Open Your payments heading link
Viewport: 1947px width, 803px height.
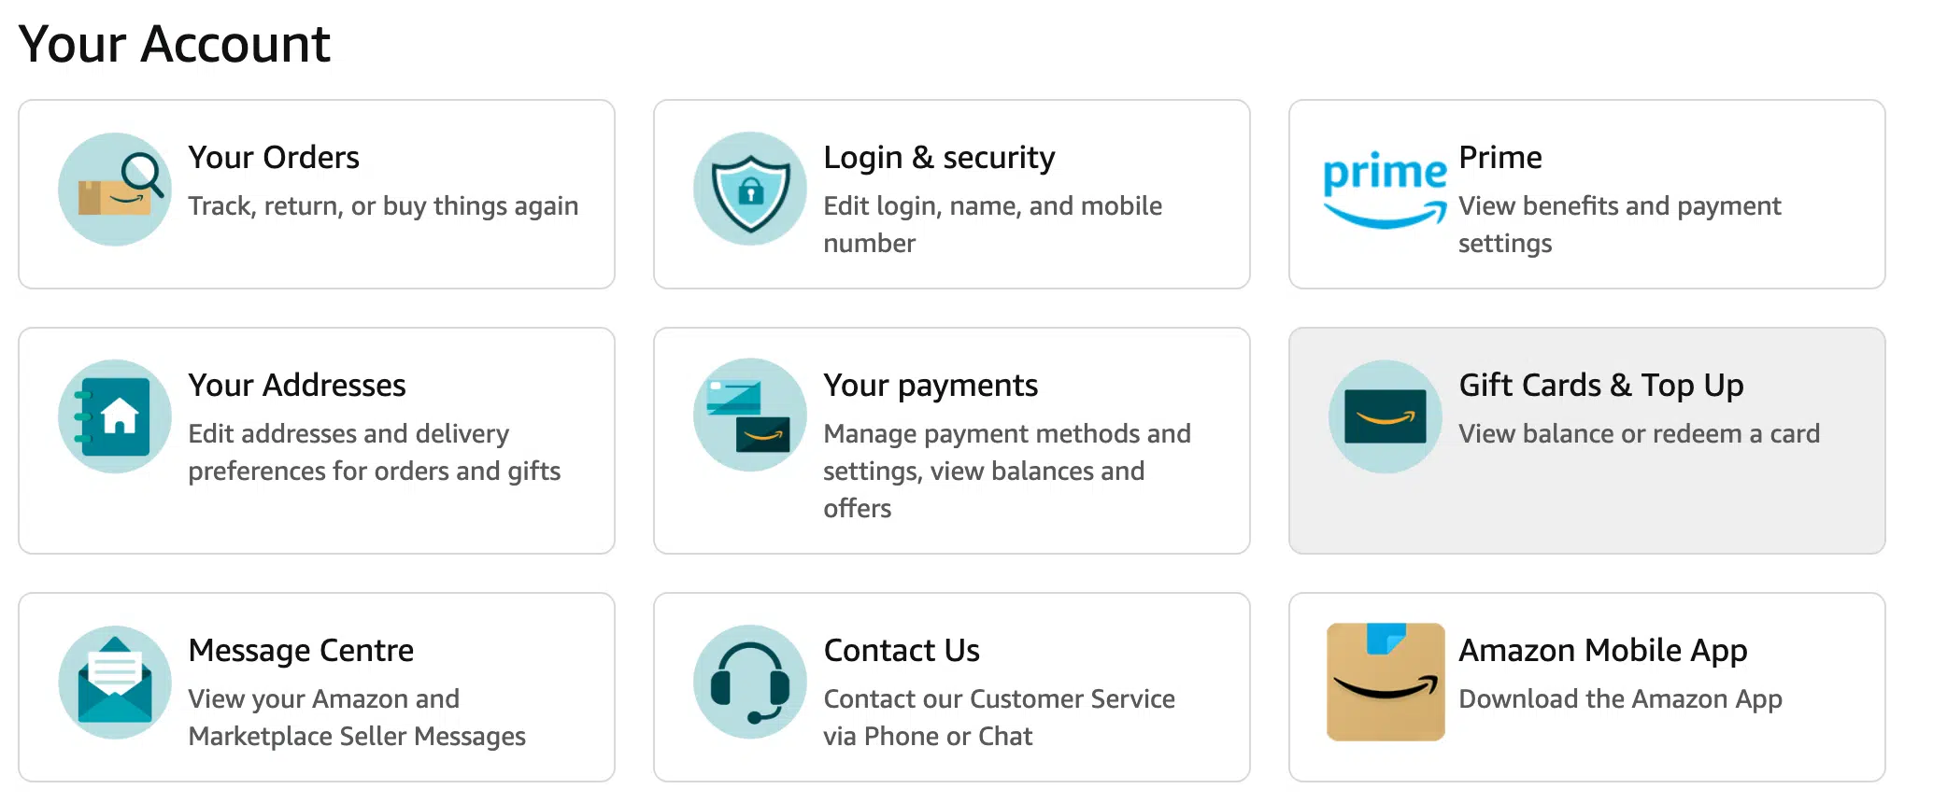click(931, 386)
